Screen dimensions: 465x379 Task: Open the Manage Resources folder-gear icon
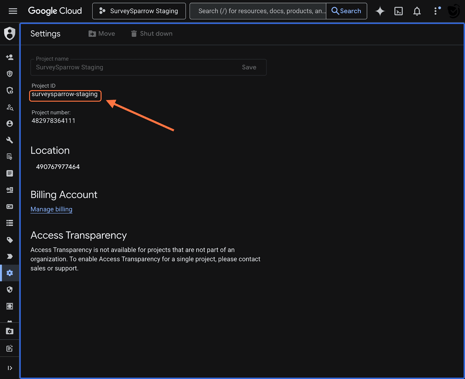(x=10, y=331)
